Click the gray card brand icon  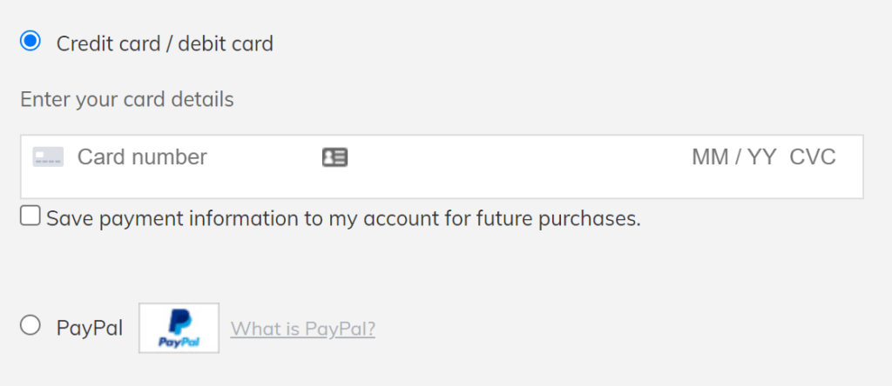[x=48, y=157]
